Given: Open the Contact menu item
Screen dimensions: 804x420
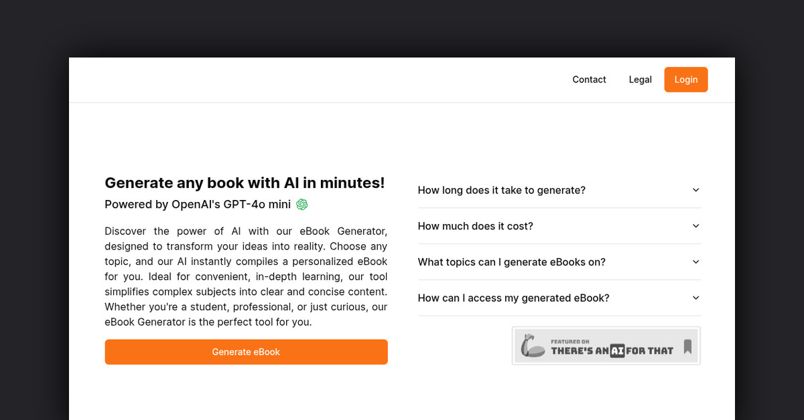Looking at the screenshot, I should [x=589, y=80].
